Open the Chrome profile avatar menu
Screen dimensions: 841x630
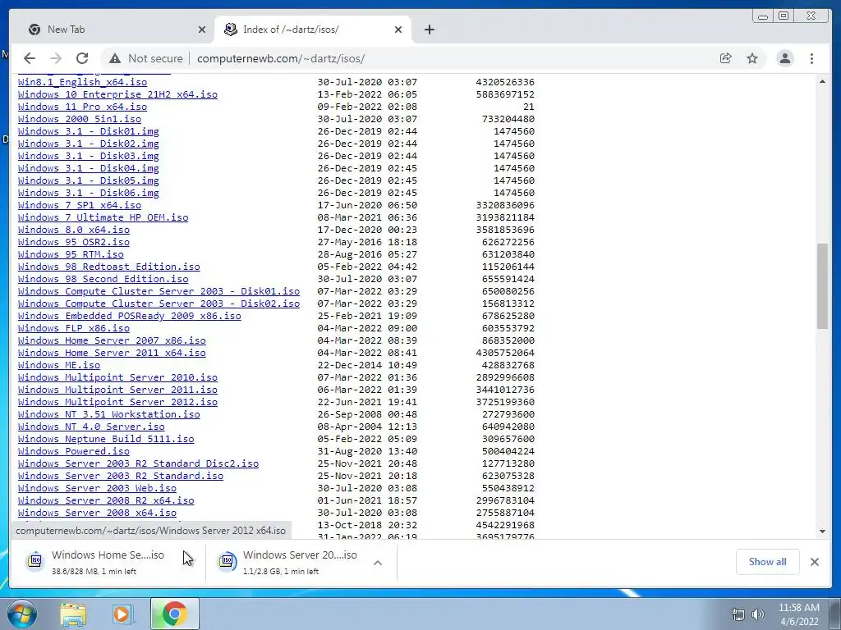coord(784,58)
